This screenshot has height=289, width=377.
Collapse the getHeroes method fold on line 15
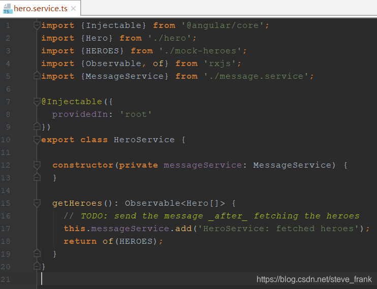37,203
